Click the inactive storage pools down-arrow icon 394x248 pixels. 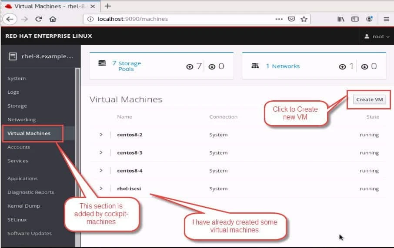[x=212, y=66]
